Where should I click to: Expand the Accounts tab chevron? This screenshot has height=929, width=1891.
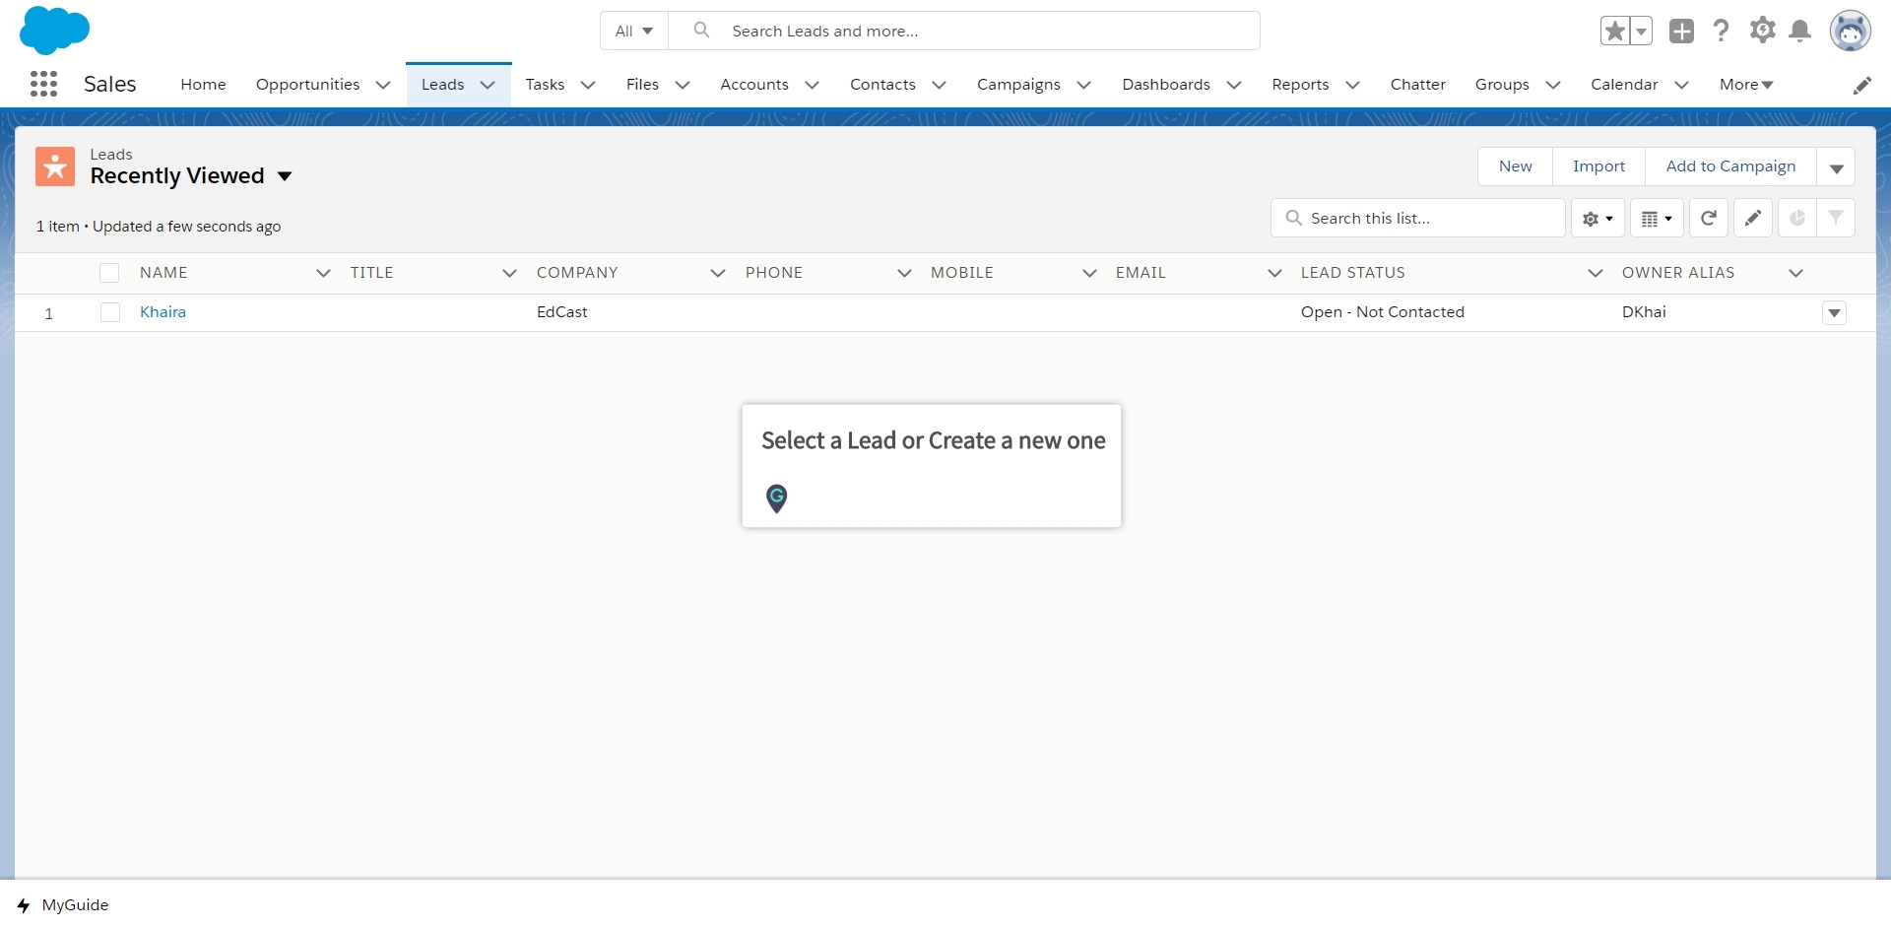click(813, 85)
